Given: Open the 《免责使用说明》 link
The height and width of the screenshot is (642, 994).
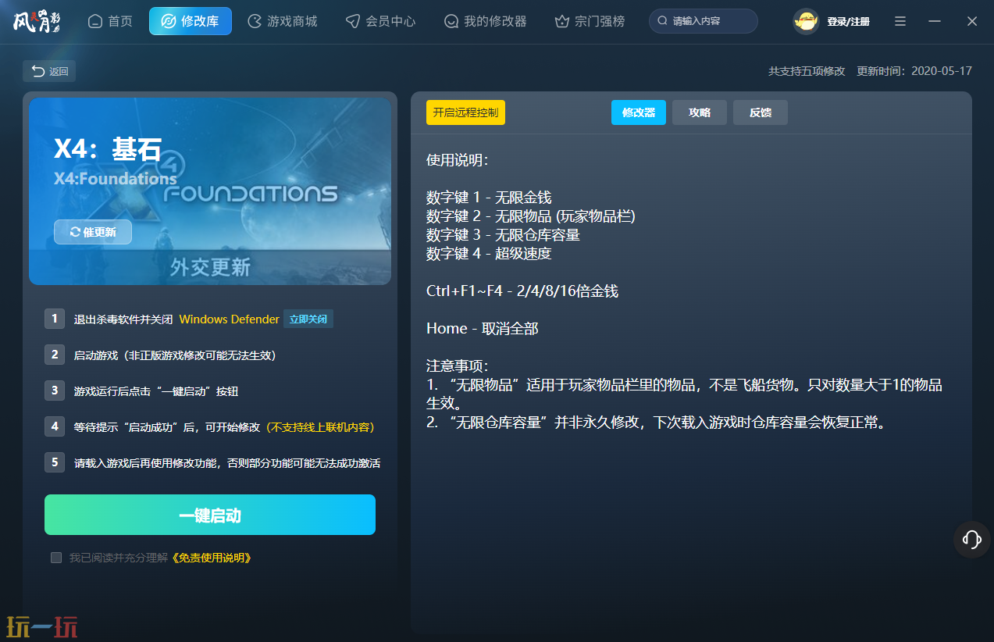Looking at the screenshot, I should click(212, 558).
